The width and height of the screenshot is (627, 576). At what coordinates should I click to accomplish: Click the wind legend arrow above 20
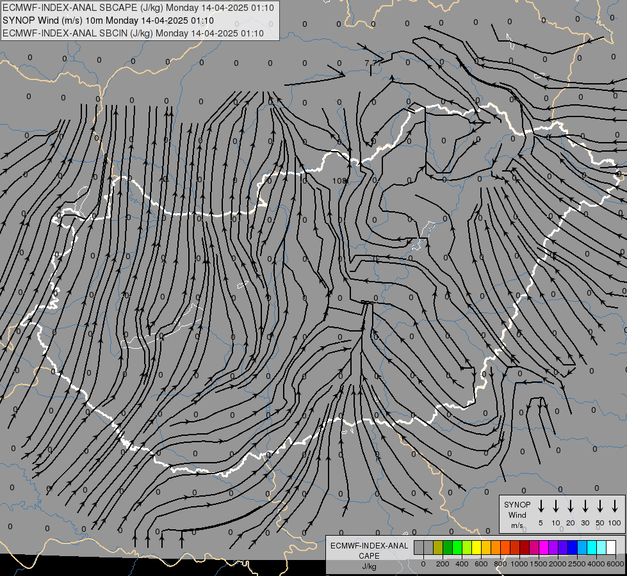(x=570, y=506)
